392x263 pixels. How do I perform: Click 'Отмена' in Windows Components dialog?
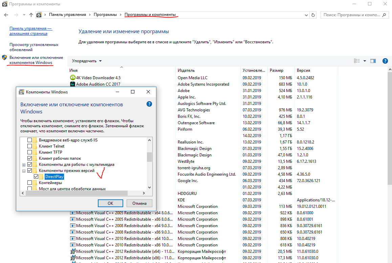pyautogui.click(x=139, y=203)
